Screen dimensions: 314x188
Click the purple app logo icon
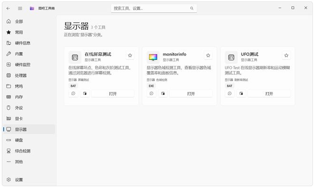[32, 9]
